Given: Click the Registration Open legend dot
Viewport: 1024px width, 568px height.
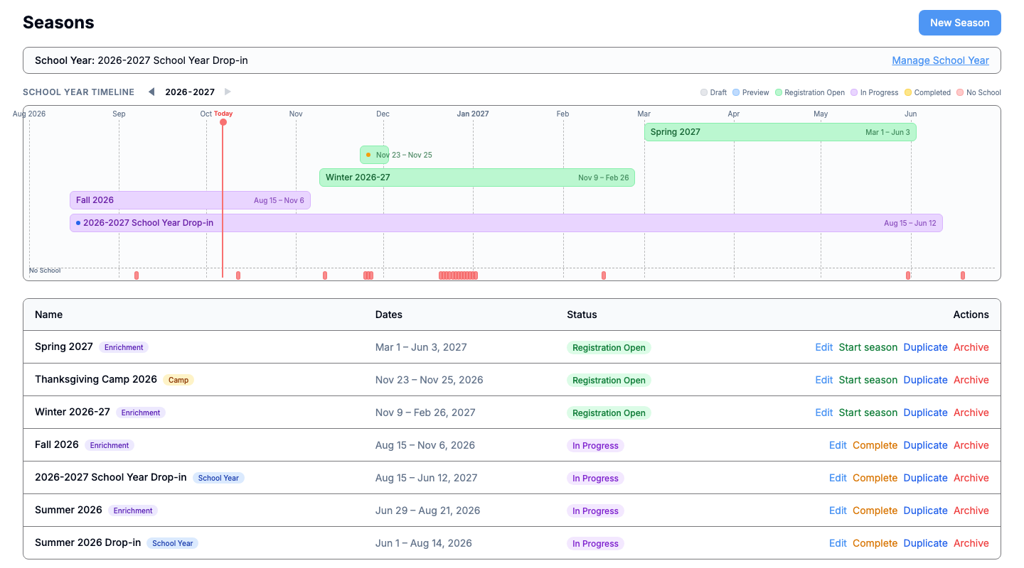Looking at the screenshot, I should [x=779, y=92].
